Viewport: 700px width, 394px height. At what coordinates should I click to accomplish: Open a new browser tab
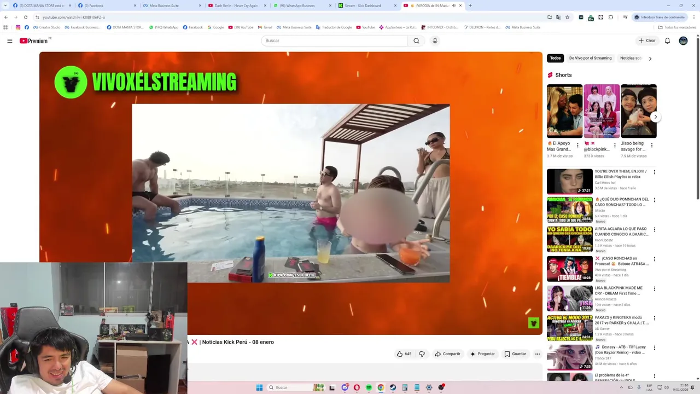point(470,5)
